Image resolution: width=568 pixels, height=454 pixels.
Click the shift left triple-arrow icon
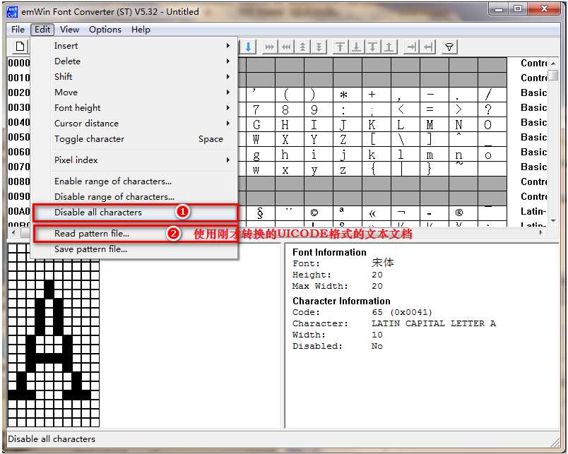[x=286, y=47]
